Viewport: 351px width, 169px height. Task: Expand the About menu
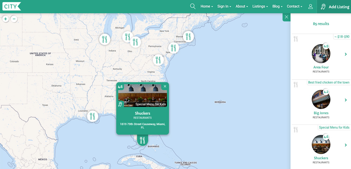point(242,6)
